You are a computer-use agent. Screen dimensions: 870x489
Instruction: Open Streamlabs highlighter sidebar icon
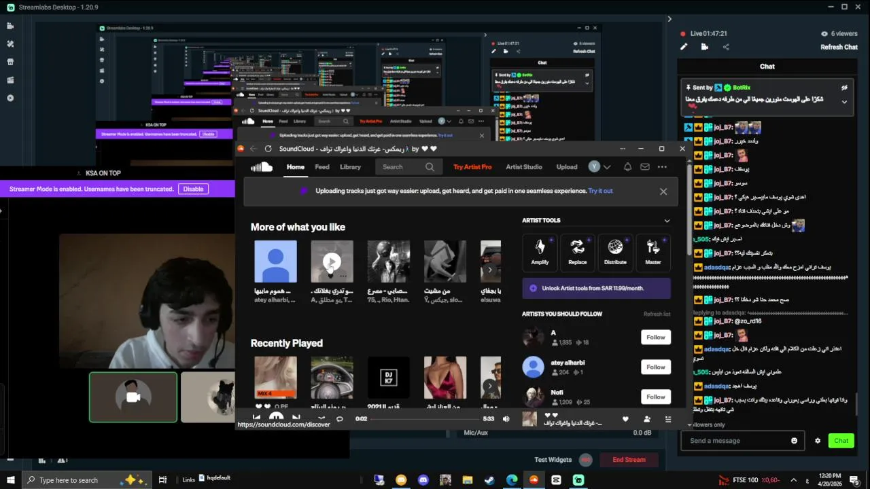click(x=10, y=80)
